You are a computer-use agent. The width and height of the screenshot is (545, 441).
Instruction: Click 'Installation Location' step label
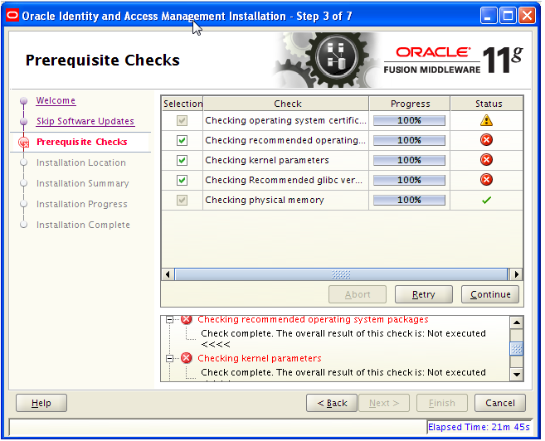point(81,162)
